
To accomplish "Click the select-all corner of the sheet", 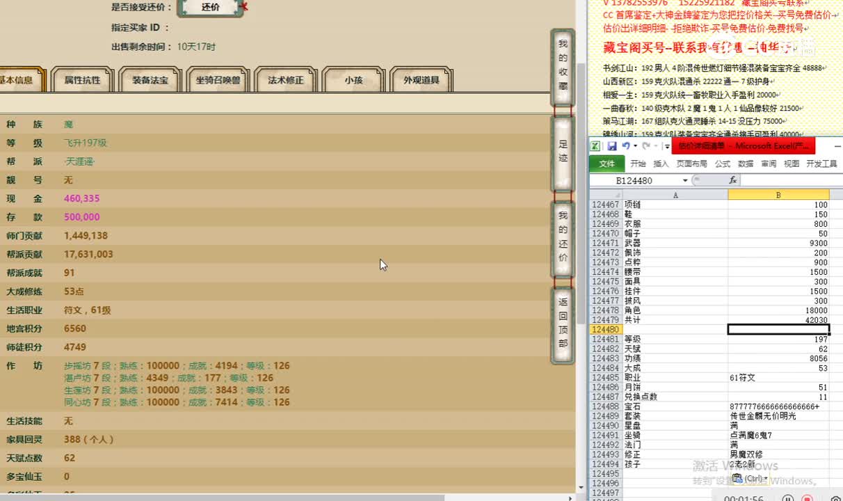I will click(605, 195).
